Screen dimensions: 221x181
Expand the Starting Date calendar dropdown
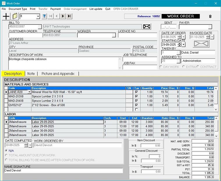pos(184,45)
